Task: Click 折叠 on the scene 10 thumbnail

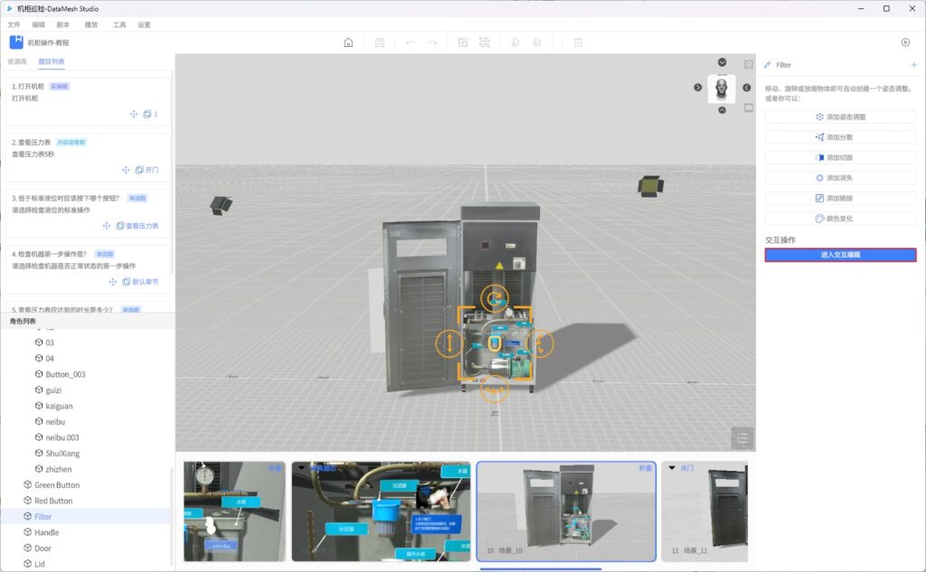Action: [645, 469]
